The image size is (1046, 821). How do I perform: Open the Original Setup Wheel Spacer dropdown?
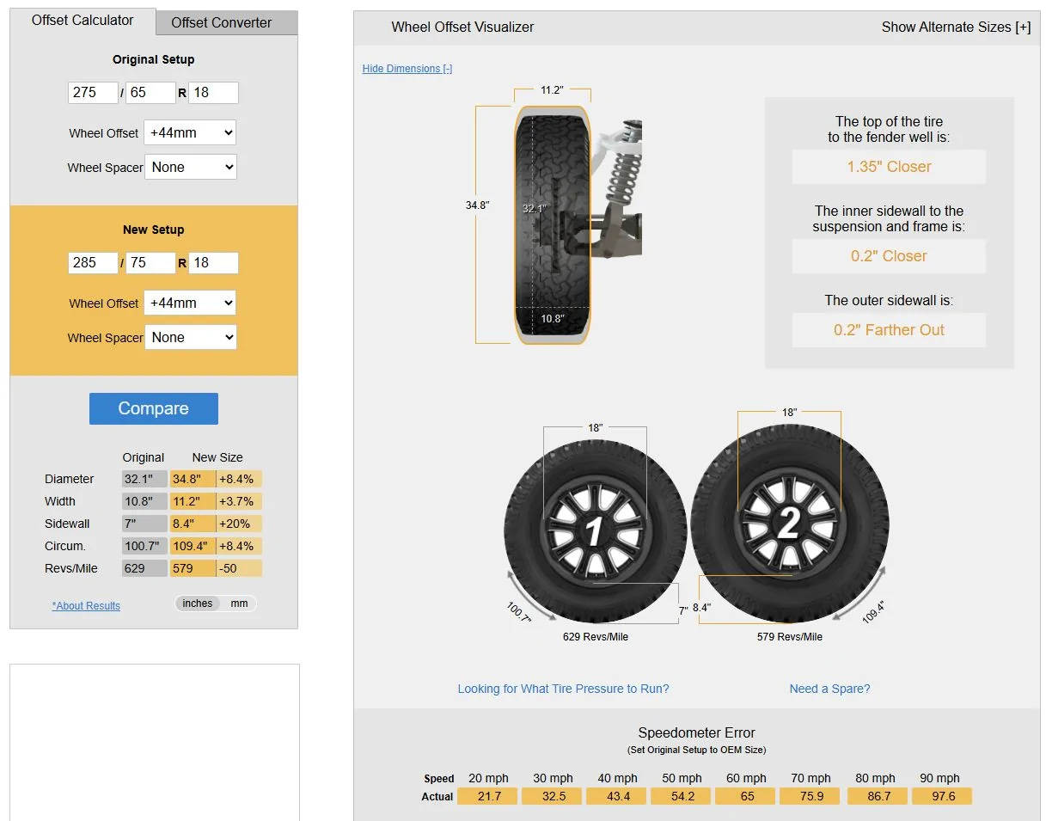[x=190, y=167]
